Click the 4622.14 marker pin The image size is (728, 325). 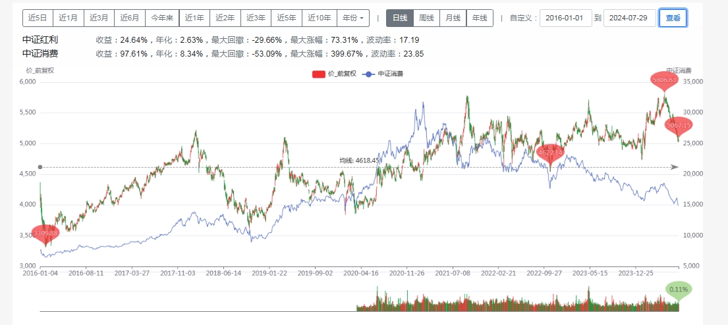[x=550, y=153]
